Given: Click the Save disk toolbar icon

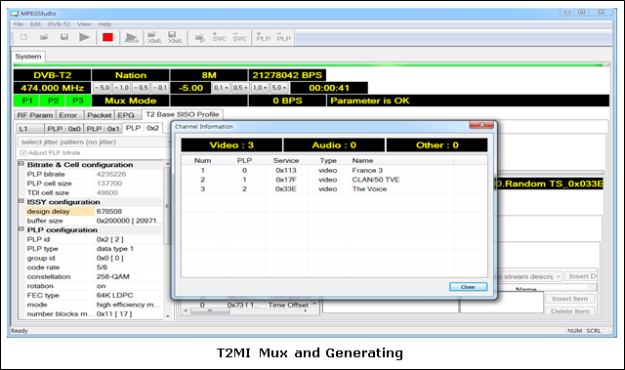Looking at the screenshot, I should pos(63,37).
